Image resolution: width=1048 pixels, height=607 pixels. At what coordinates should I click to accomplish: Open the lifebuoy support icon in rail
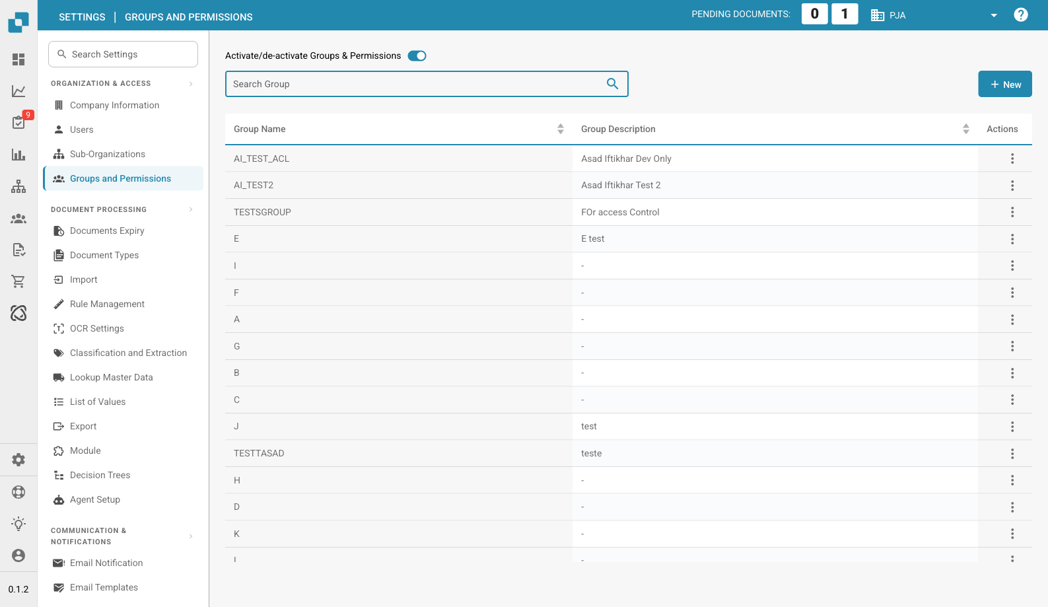coord(18,491)
